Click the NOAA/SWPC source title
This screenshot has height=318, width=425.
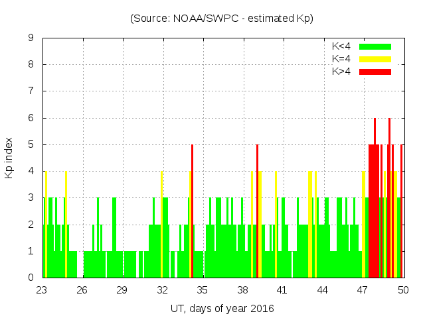pyautogui.click(x=222, y=19)
